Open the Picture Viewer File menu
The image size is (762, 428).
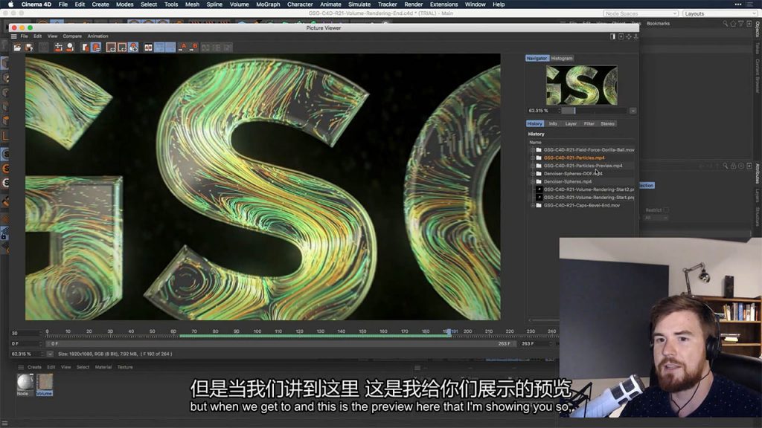[24, 36]
